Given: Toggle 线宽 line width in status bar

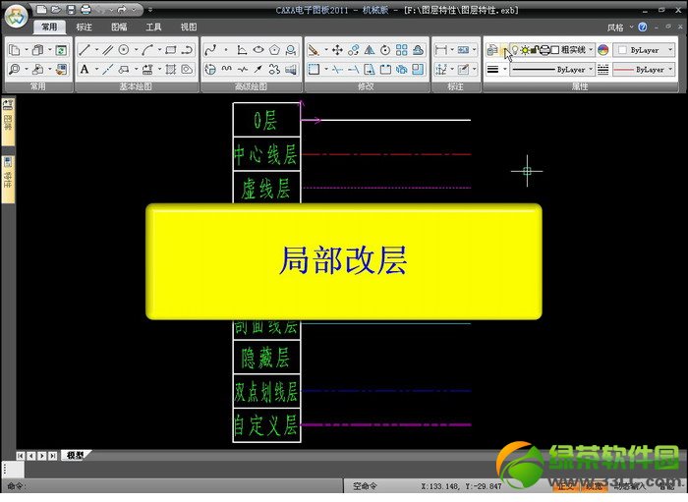Looking at the screenshot, I should [x=593, y=485].
